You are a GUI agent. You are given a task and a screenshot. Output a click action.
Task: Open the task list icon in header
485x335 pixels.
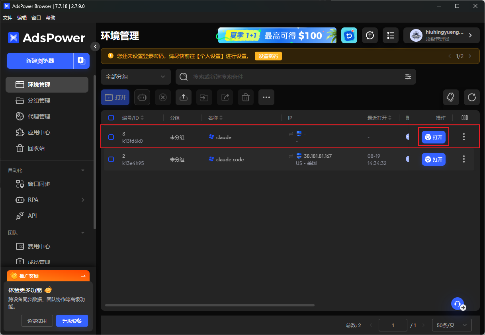391,35
